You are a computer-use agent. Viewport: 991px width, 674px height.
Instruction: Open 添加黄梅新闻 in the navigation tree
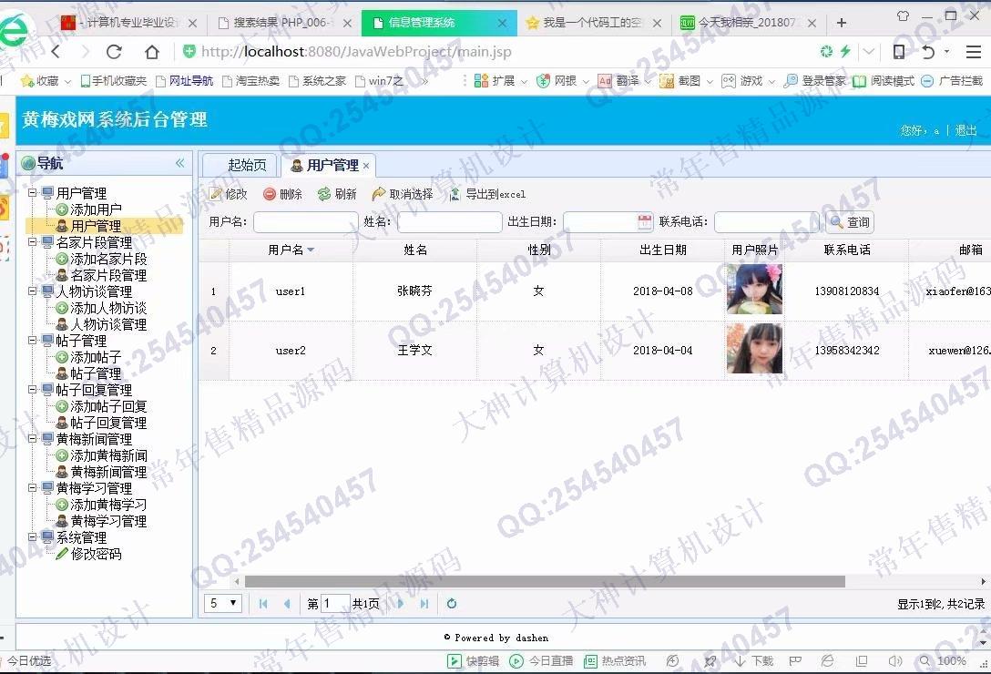point(108,455)
